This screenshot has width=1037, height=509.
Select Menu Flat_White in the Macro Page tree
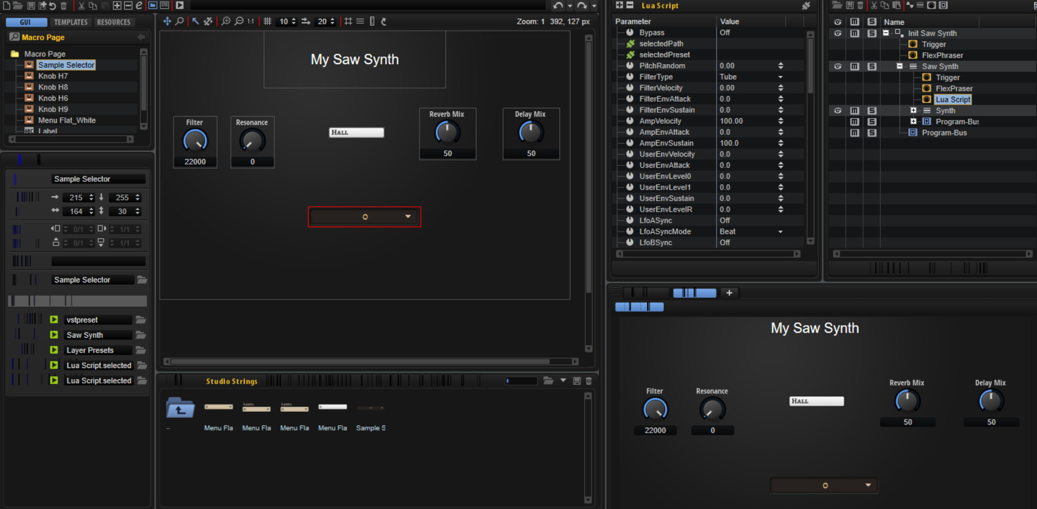tap(67, 120)
